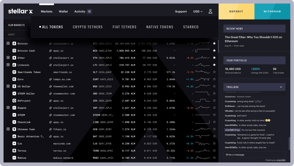Click the plain STEEM asset icon
The width and height of the screenshot is (294, 166).
click(x=14, y=115)
